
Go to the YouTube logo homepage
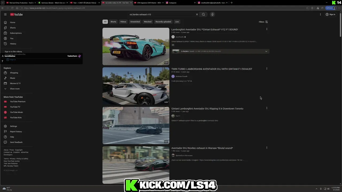coord(16,14)
